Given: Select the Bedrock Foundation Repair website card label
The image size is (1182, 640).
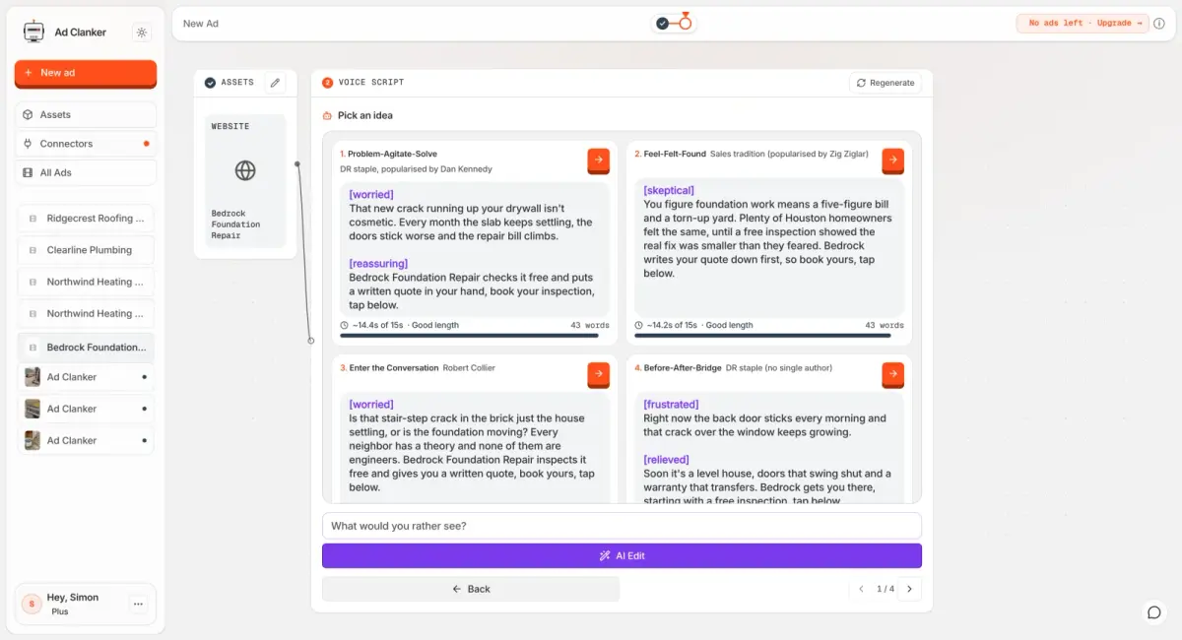Looking at the screenshot, I should (x=236, y=224).
